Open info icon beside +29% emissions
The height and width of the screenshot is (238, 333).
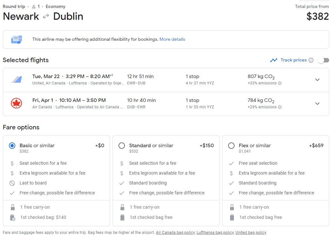coord(280,107)
